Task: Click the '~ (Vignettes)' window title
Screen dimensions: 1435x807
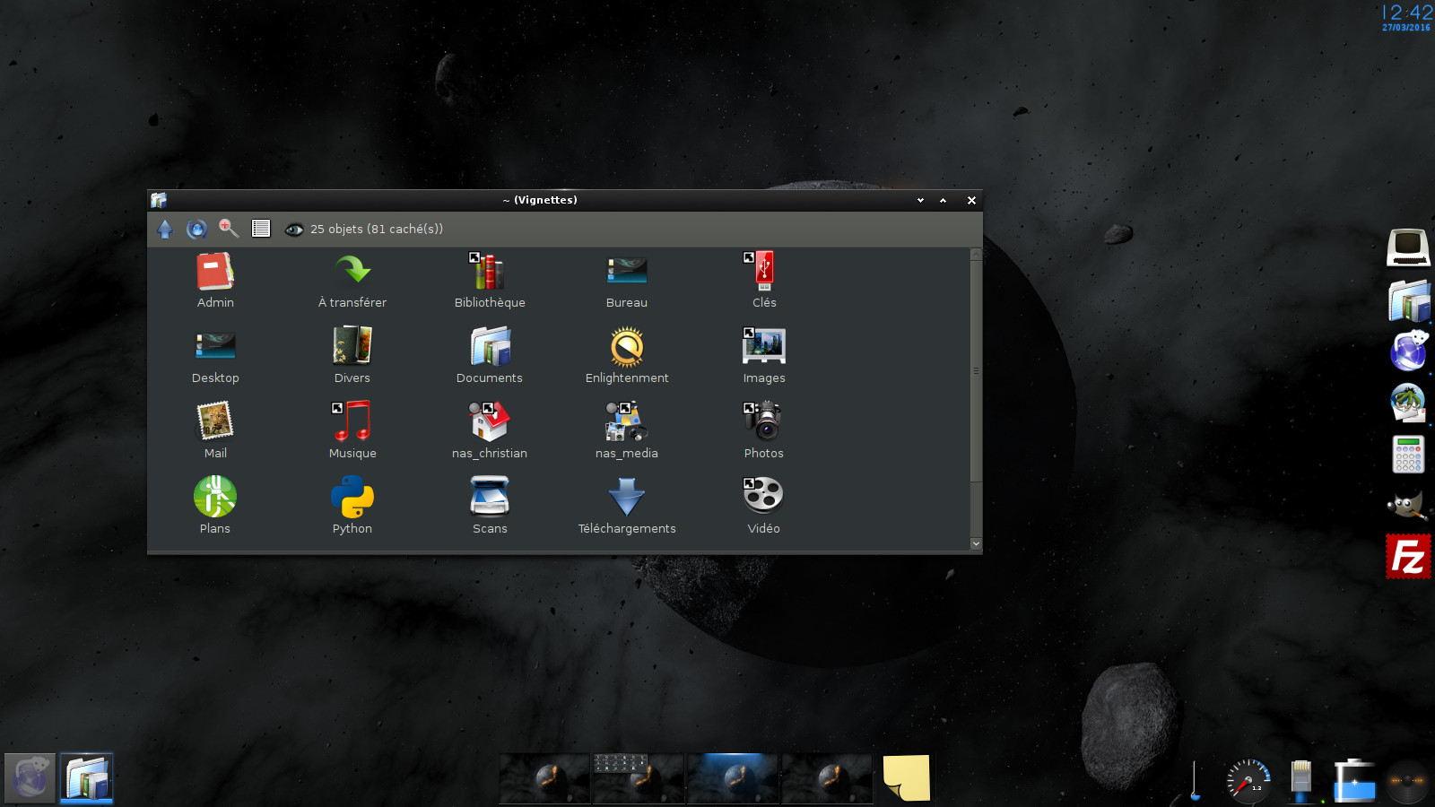Action: point(540,200)
